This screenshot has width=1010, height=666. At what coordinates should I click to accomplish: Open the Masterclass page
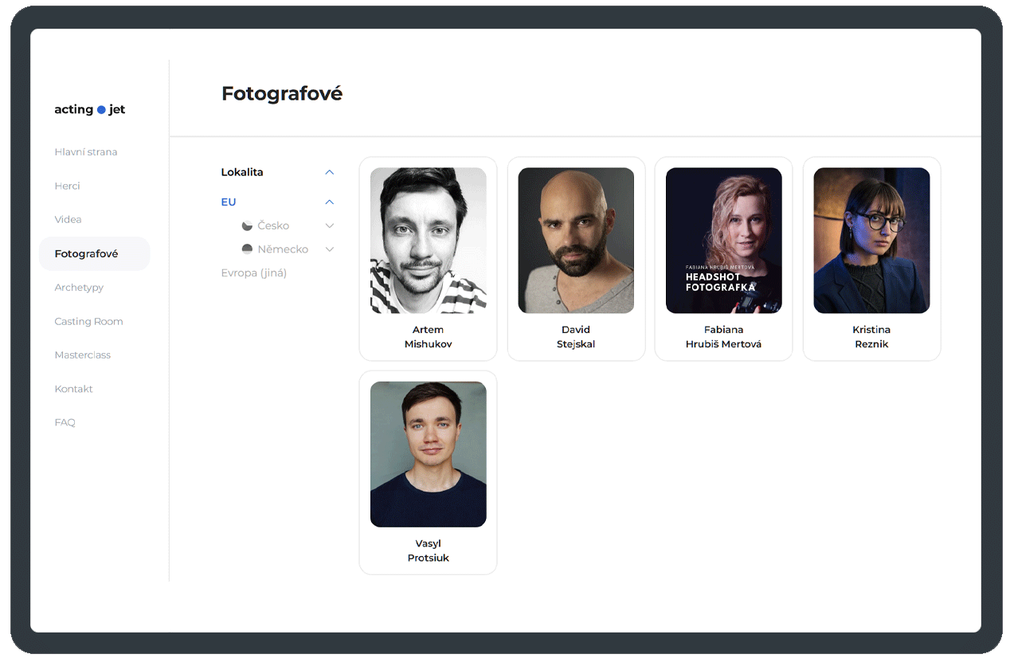82,355
